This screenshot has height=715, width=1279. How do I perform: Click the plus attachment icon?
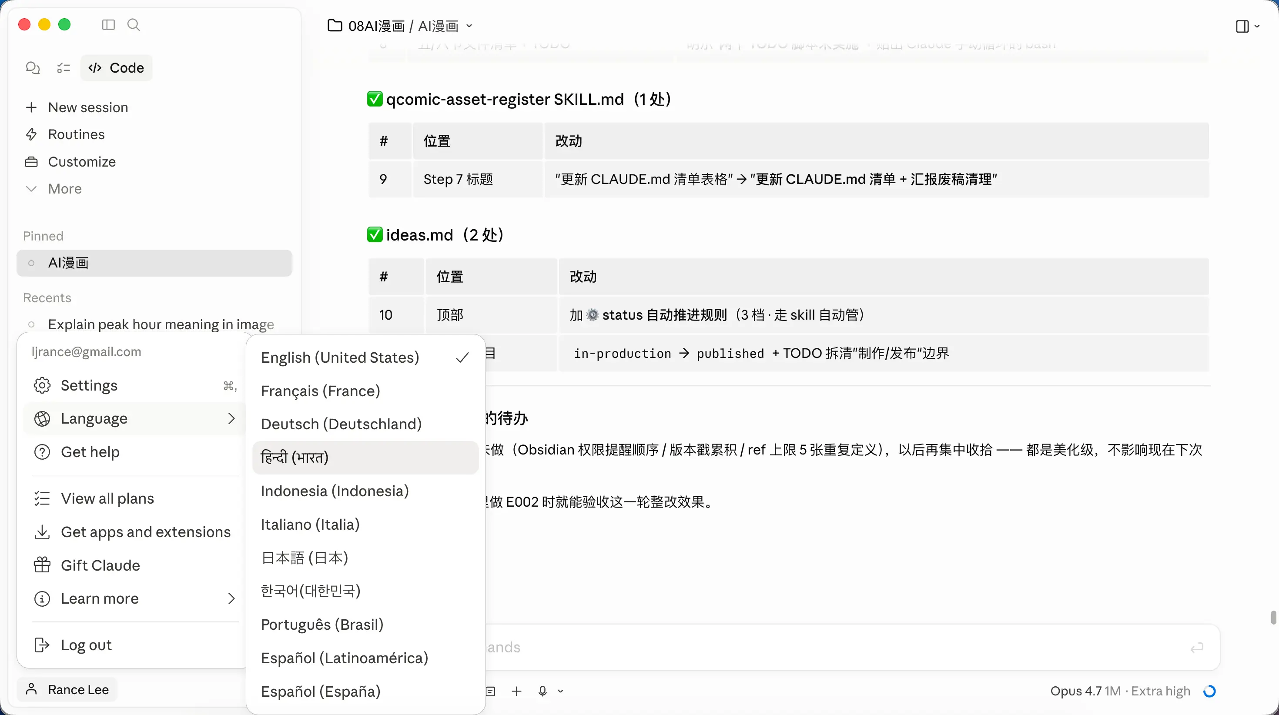516,691
